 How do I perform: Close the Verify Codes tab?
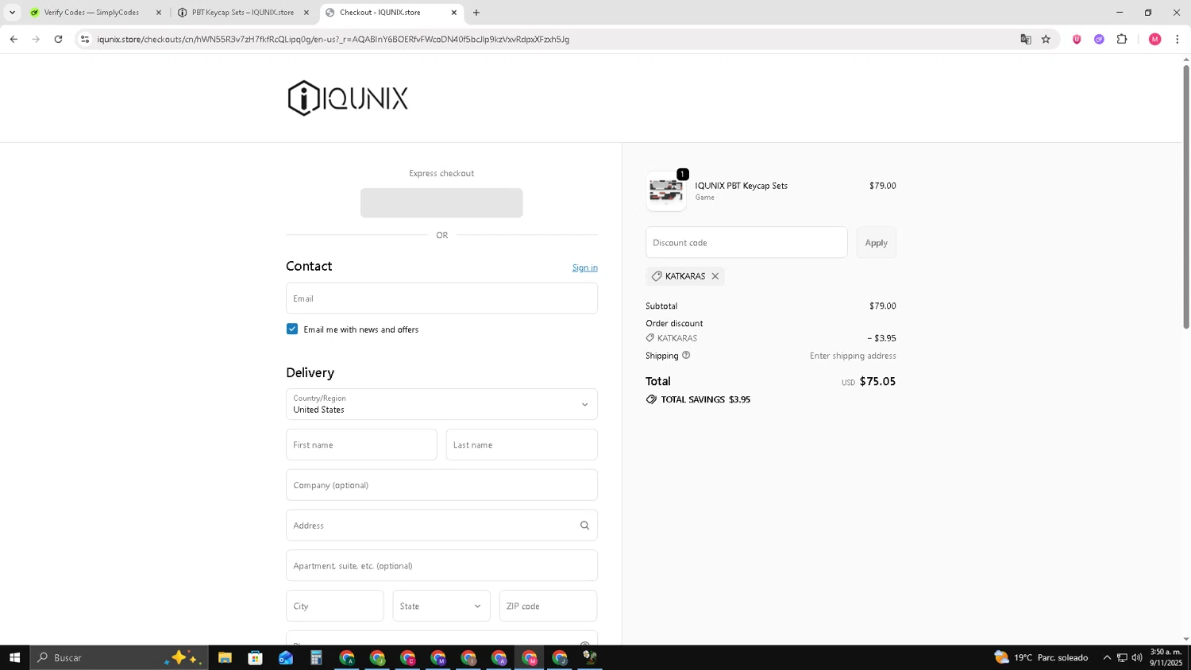point(159,13)
